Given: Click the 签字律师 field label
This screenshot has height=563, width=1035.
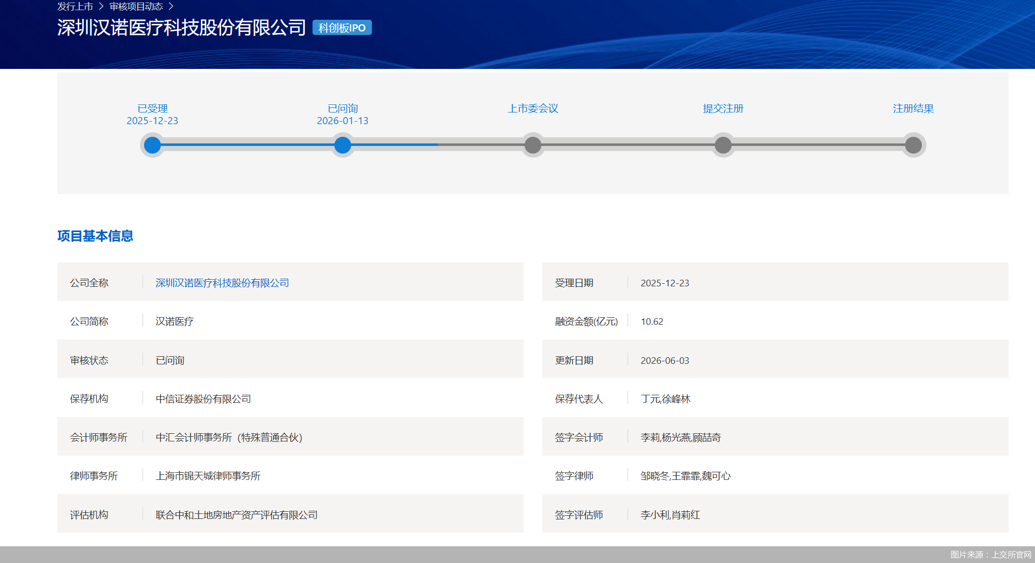Looking at the screenshot, I should click(x=574, y=476).
